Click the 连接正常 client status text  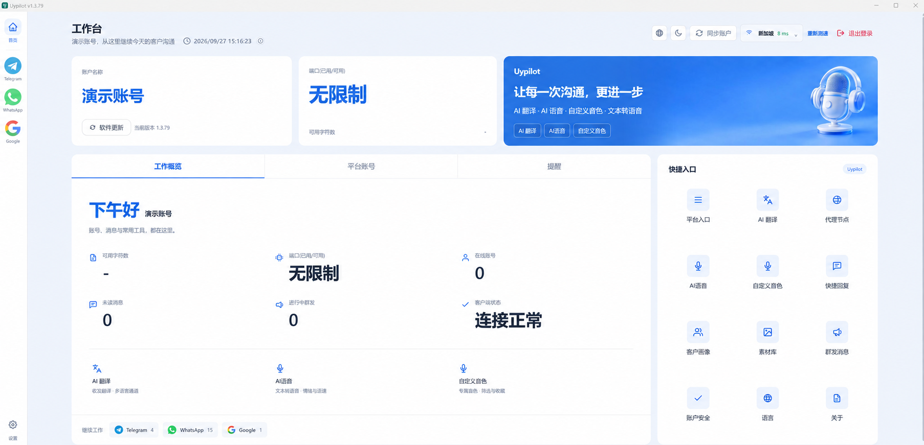pyautogui.click(x=508, y=320)
